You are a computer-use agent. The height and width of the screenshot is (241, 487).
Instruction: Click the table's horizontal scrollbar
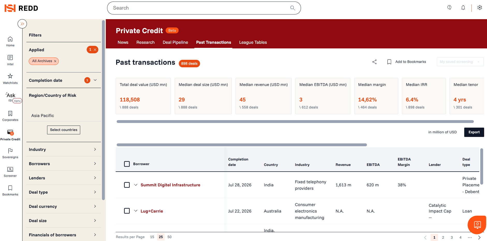click(242, 145)
